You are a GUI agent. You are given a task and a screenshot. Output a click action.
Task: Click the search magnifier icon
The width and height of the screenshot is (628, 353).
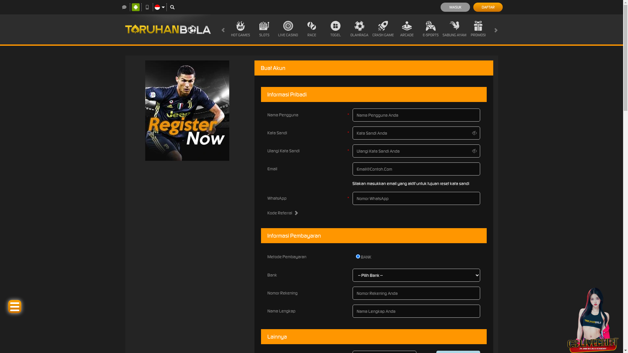coord(172,7)
